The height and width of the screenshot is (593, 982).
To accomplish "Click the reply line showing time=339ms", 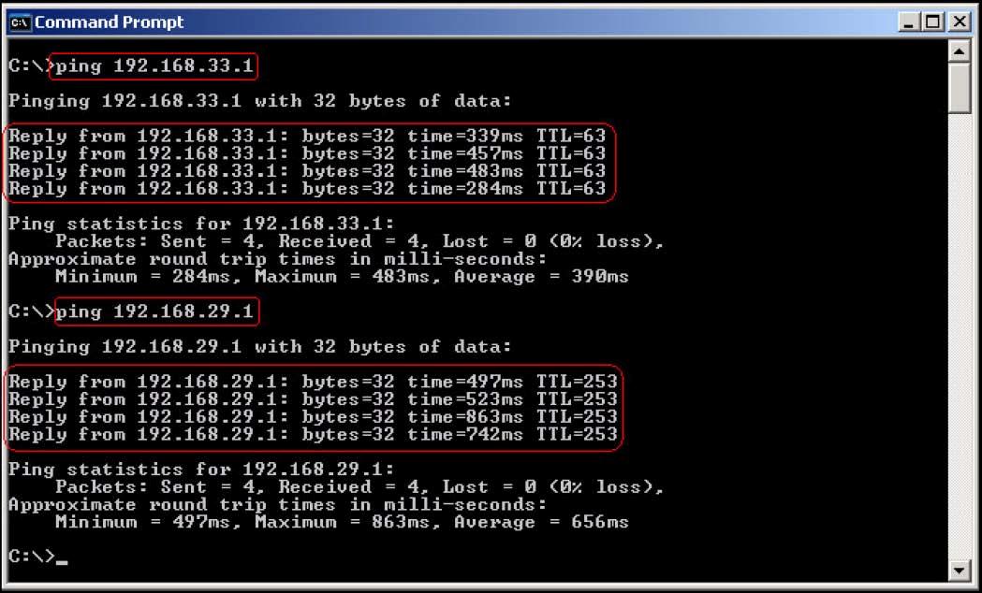I will [x=307, y=137].
